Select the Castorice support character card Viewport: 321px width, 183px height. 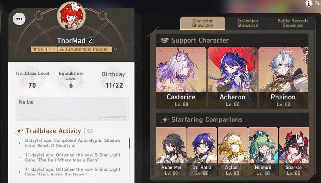pyautogui.click(x=181, y=78)
